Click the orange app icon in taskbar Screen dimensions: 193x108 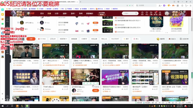click(17, 106)
